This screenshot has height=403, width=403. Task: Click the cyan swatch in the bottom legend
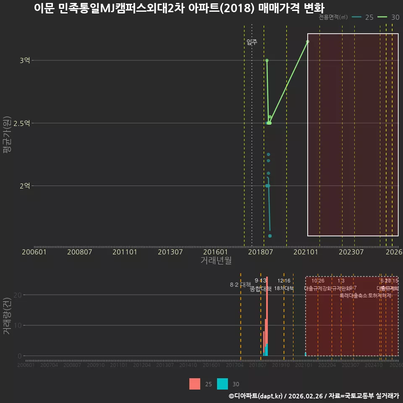222,384
